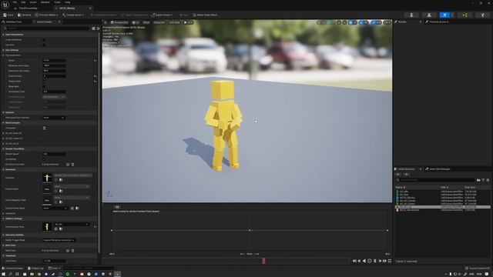This screenshot has width=493, height=277.
Task: Open the viewport Character menu
Action: [159, 22]
